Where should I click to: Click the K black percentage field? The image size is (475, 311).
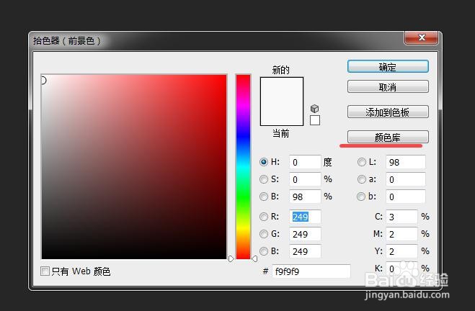[401, 269]
